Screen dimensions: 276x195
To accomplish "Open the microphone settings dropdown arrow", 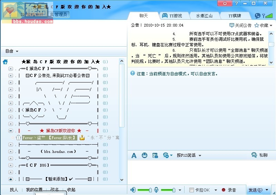I will coord(180,190).
